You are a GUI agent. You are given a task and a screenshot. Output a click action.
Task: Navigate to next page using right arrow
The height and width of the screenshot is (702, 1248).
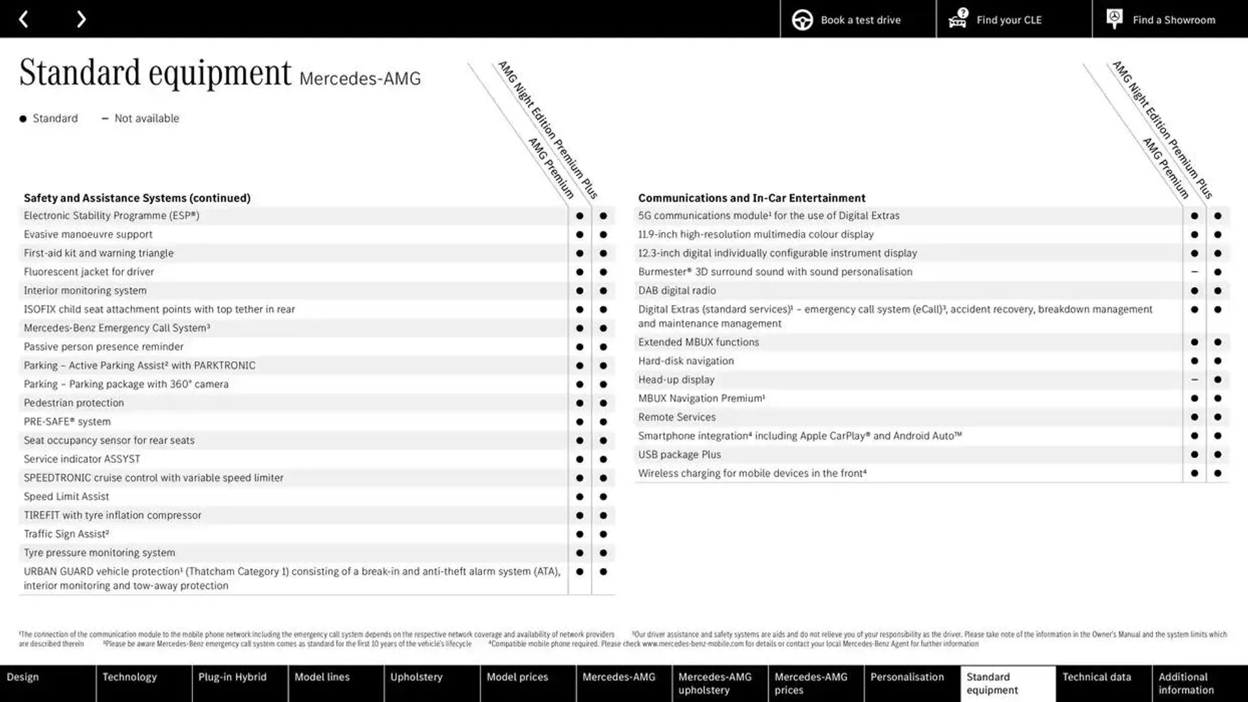click(81, 19)
